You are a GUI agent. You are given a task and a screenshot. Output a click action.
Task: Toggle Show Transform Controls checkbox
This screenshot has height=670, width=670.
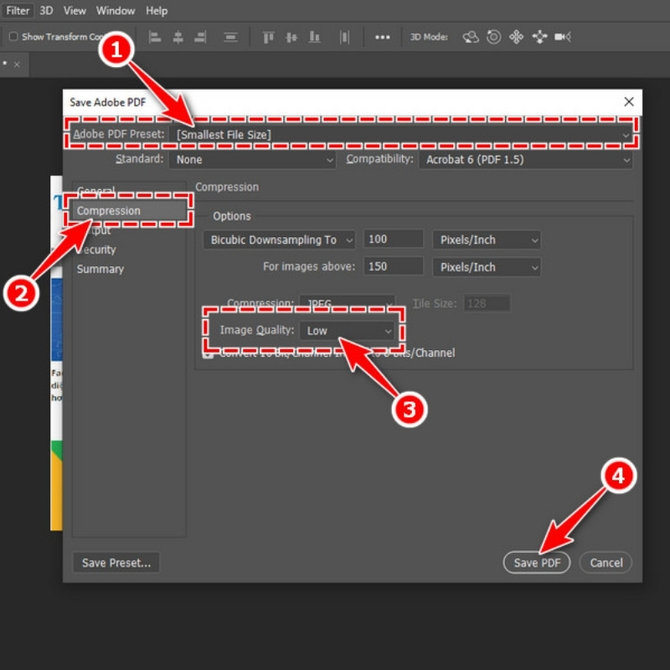(x=13, y=37)
